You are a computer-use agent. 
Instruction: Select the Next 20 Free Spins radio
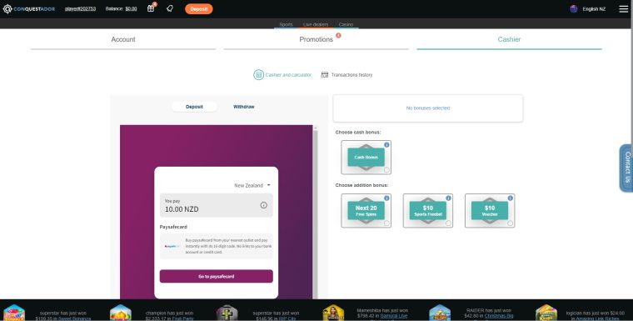386,223
